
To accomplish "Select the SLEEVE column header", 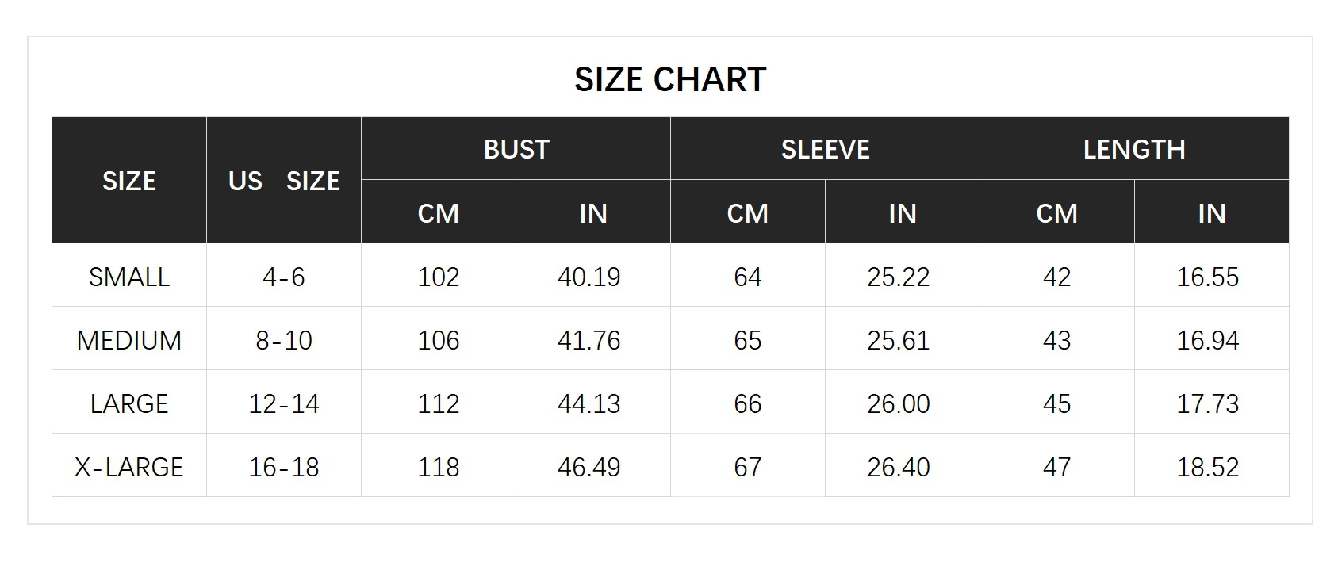I will point(825,148).
